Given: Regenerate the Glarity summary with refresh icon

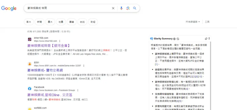Looking at the screenshot, I should [x=178, y=39].
